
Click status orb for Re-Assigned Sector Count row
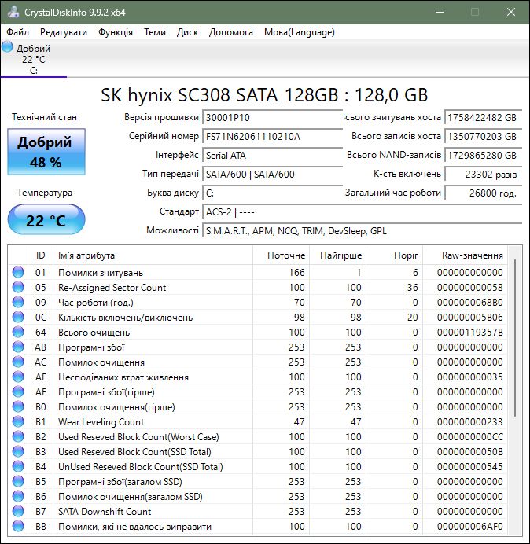[x=18, y=287]
